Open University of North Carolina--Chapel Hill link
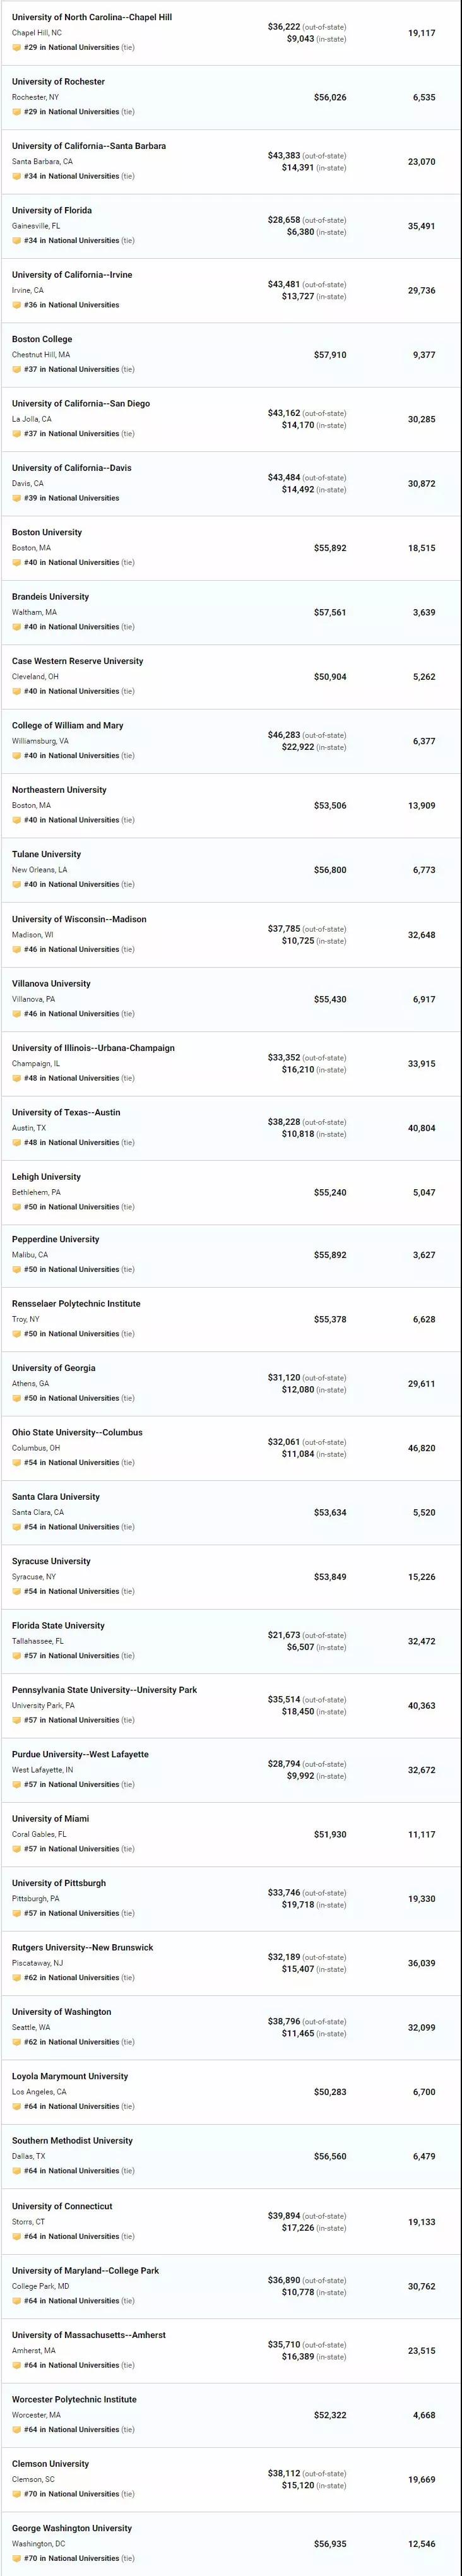Image resolution: width=462 pixels, height=2576 pixels. coord(92,17)
